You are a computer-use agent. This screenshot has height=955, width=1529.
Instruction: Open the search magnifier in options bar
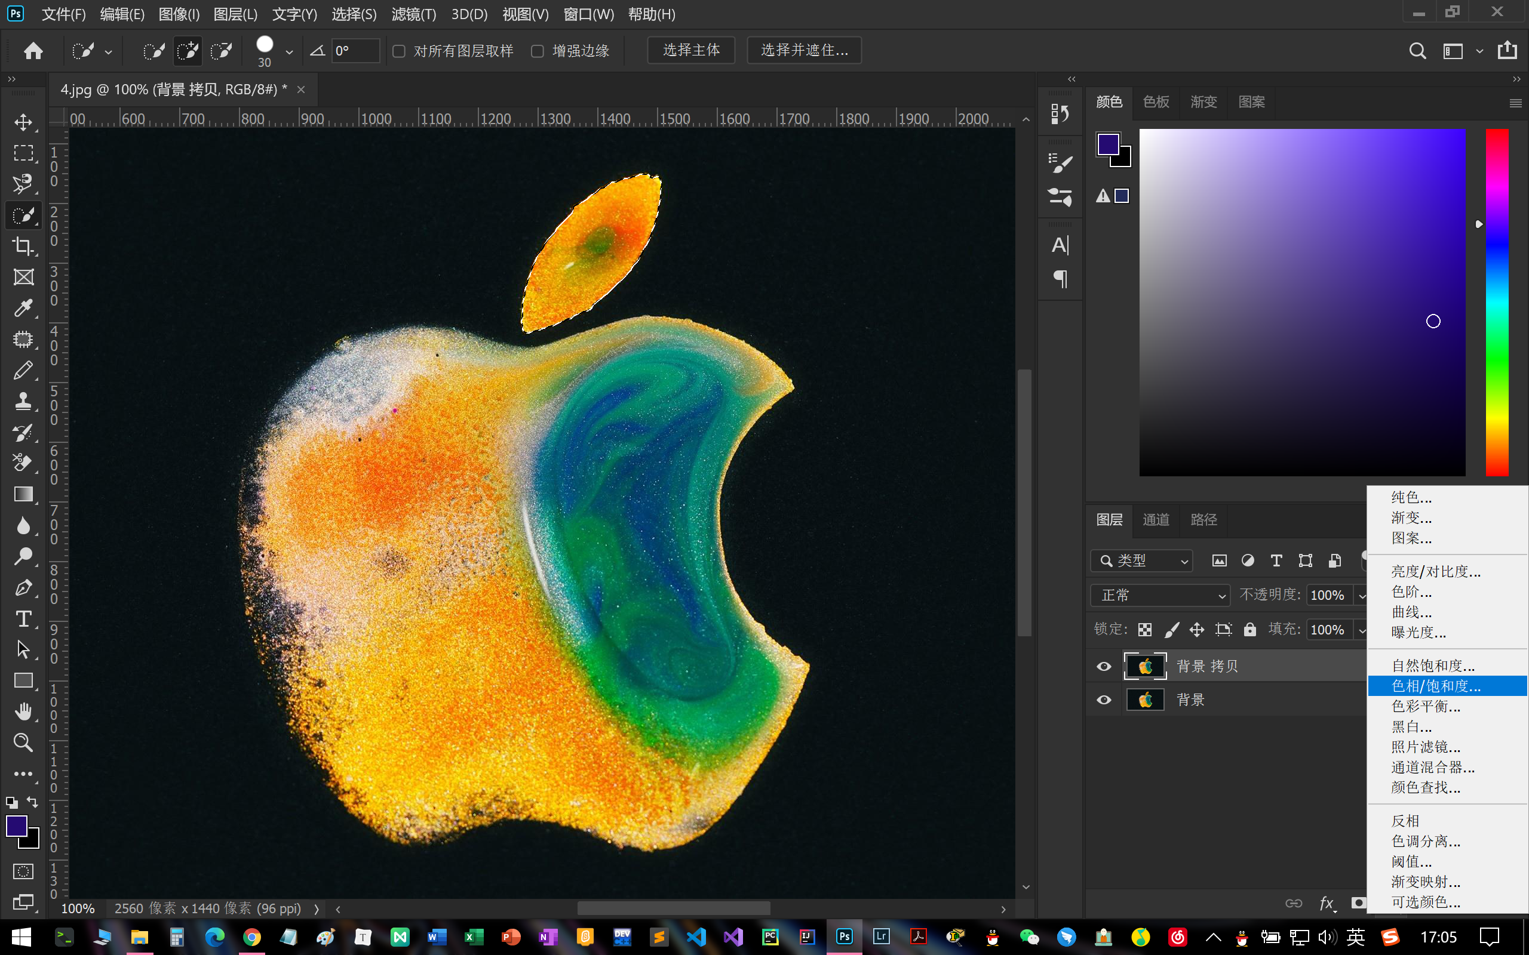click(x=1417, y=51)
